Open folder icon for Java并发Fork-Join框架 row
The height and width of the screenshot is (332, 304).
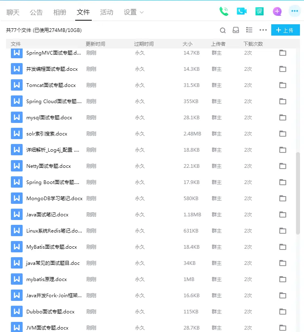tap(283, 295)
